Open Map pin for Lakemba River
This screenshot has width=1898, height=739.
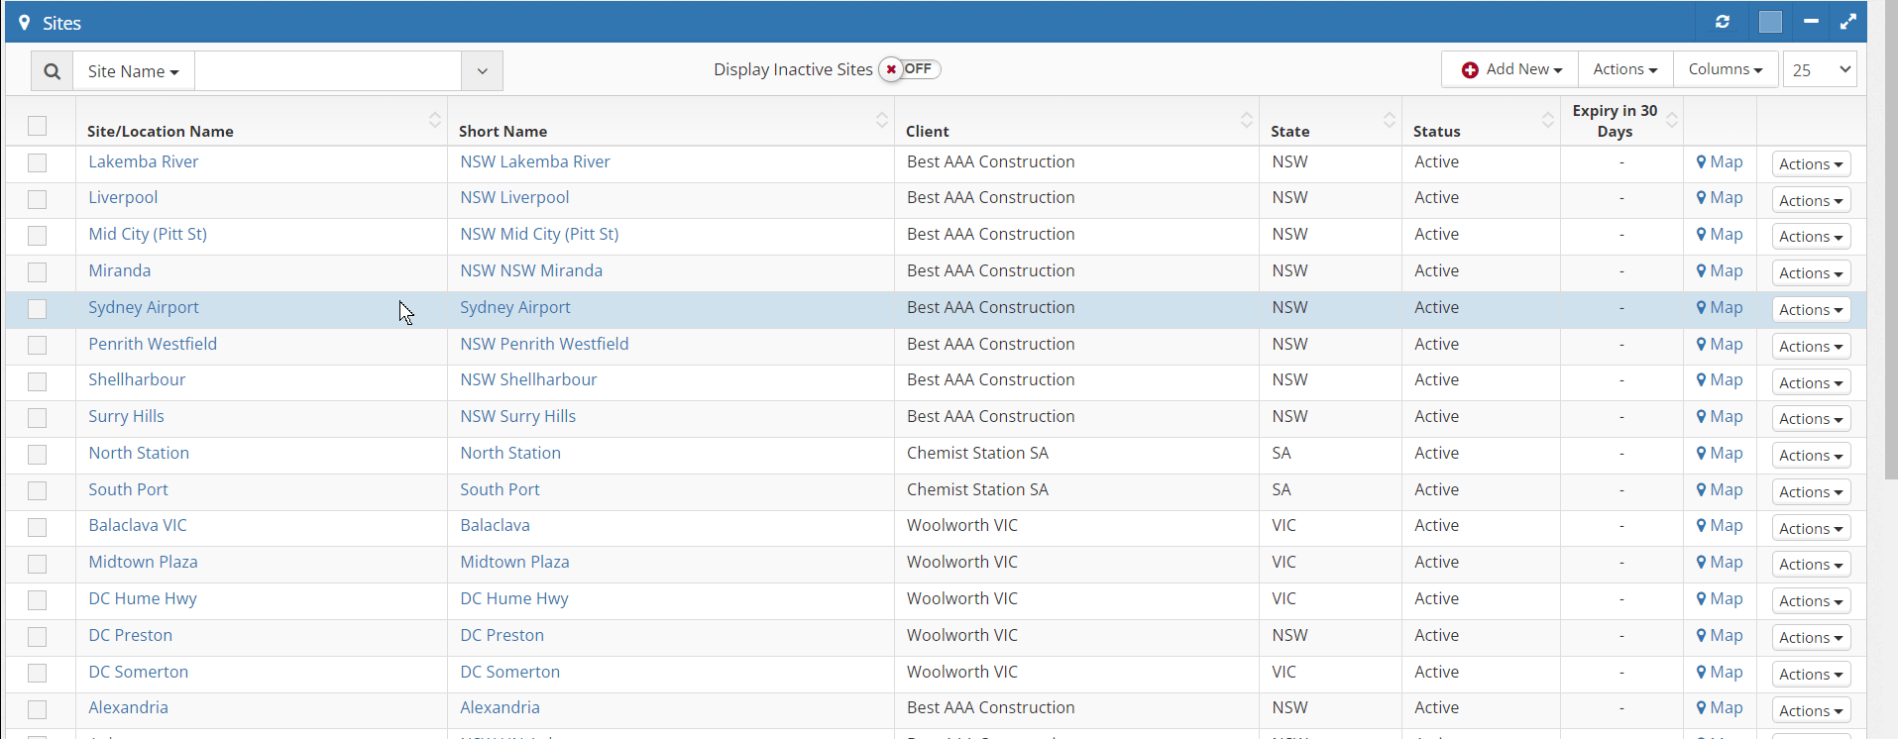click(1720, 162)
